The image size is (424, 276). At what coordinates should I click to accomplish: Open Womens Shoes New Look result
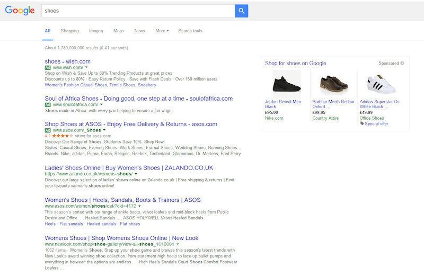(x=121, y=238)
